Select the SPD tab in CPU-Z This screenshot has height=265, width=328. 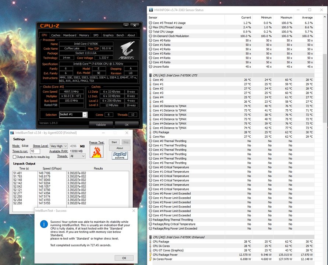click(x=96, y=35)
